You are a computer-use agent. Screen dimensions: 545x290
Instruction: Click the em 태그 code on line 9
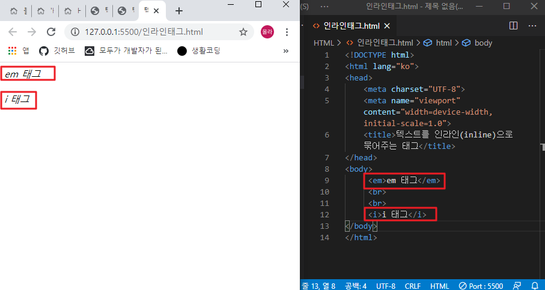[404, 181]
